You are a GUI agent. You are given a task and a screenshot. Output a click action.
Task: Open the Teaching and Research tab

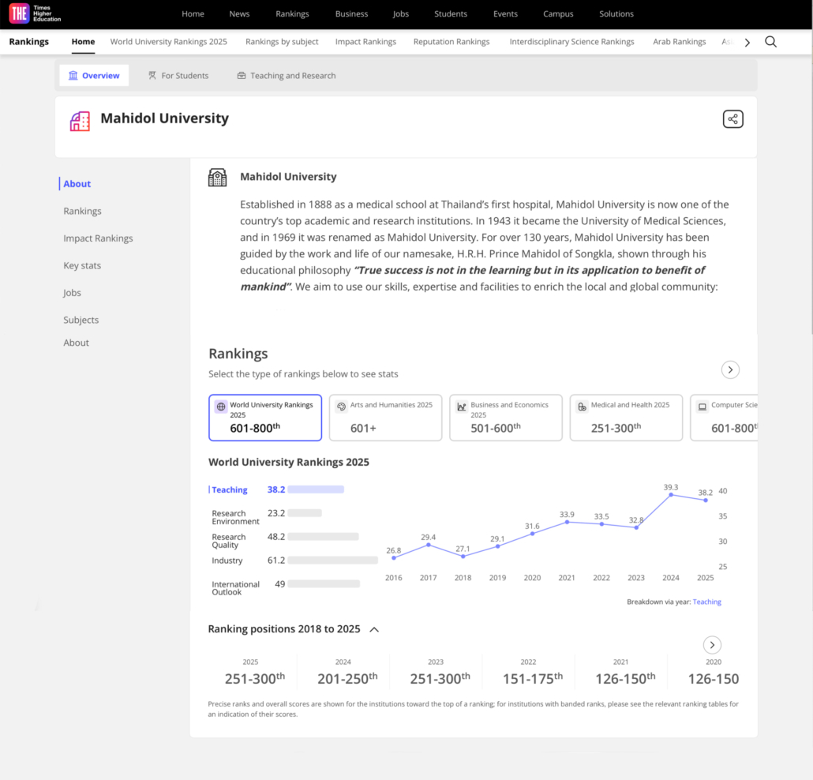click(x=286, y=76)
